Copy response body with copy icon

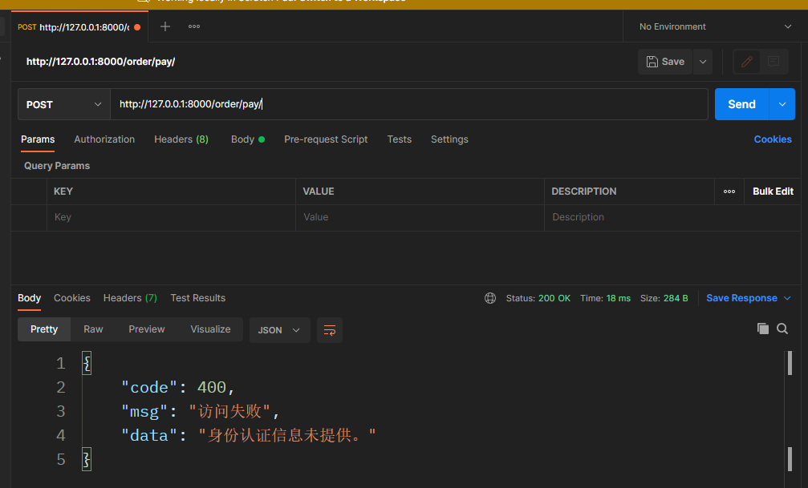click(x=762, y=329)
